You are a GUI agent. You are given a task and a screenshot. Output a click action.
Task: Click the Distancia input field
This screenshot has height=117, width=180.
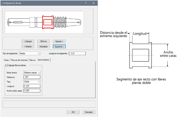coord(32,77)
